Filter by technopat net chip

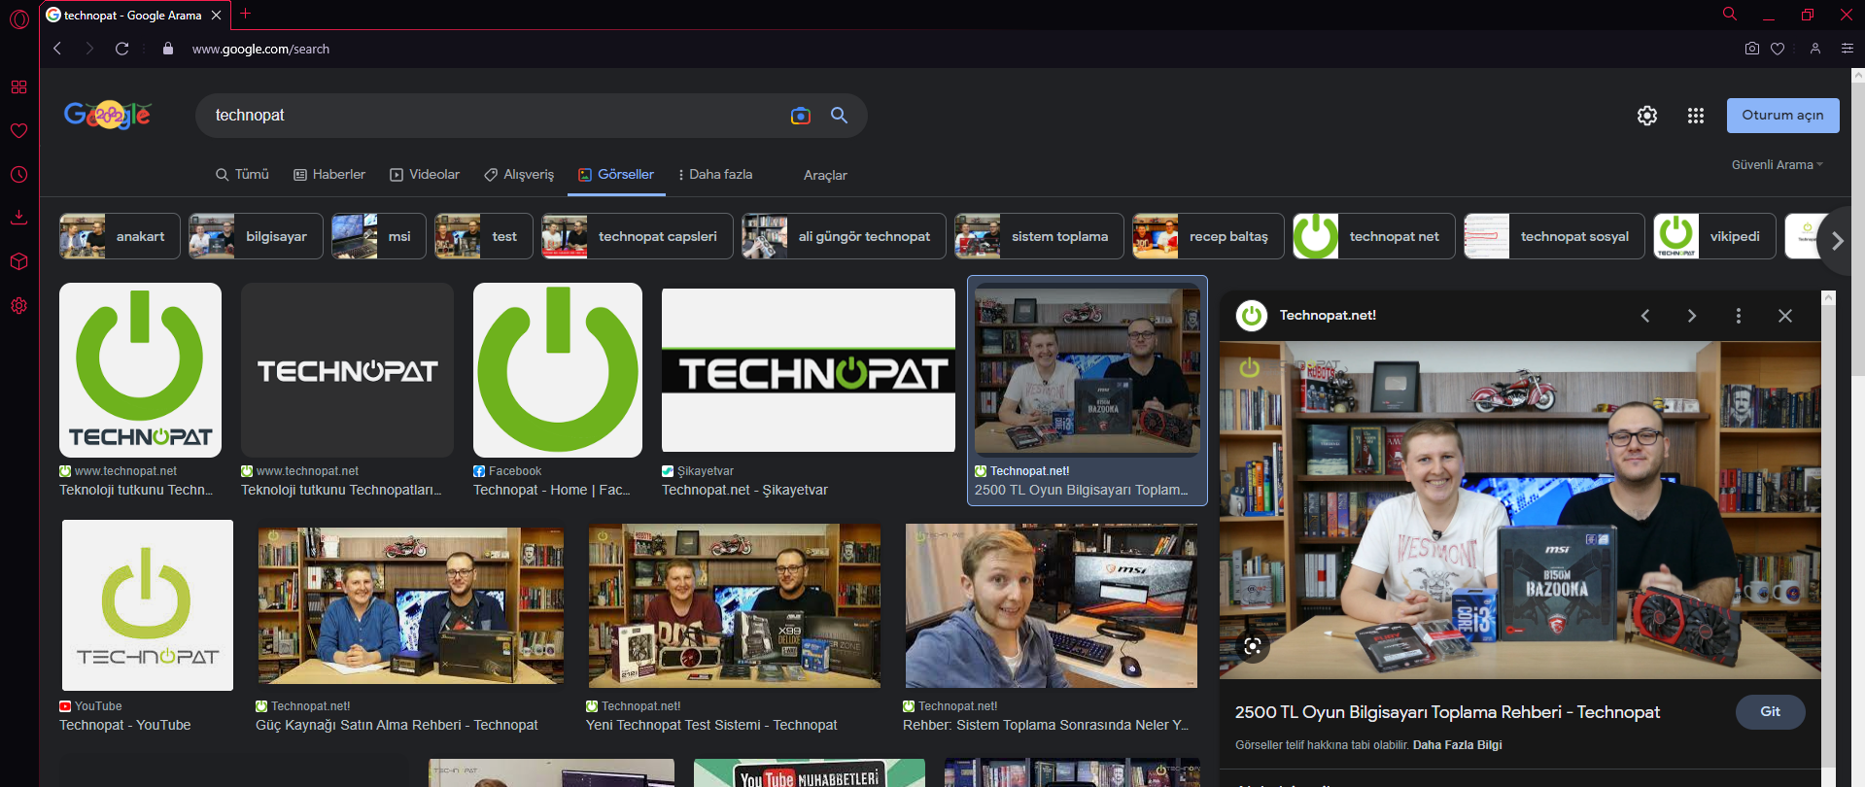point(1374,236)
